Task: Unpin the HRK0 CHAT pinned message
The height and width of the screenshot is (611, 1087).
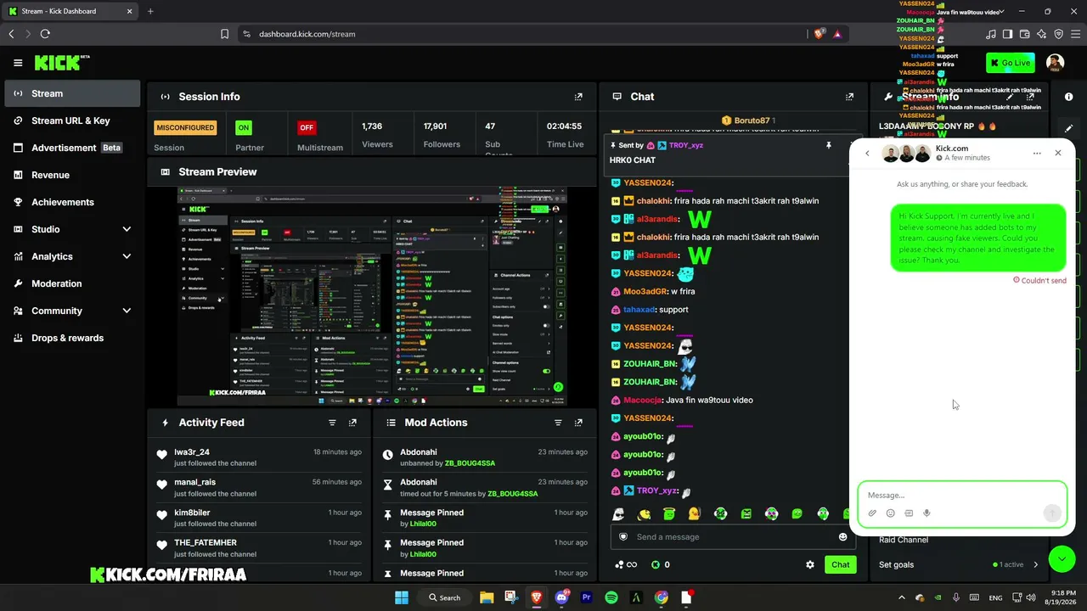Action: [x=829, y=145]
